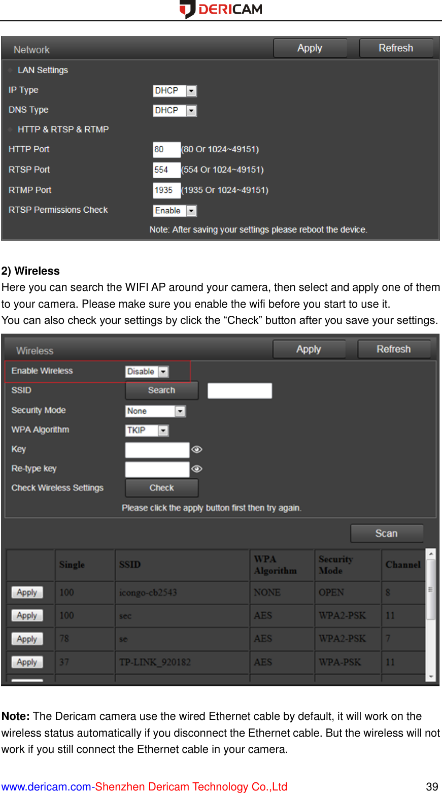Click the Key password field
442x793 pixels.
[x=157, y=450]
